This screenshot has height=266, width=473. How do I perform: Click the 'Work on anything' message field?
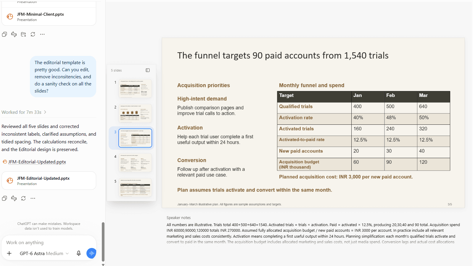pos(49,242)
